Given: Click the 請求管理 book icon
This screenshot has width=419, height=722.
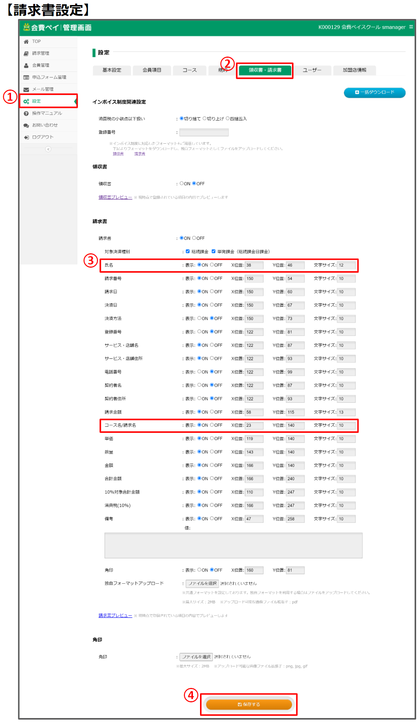Looking at the screenshot, I should pos(26,53).
